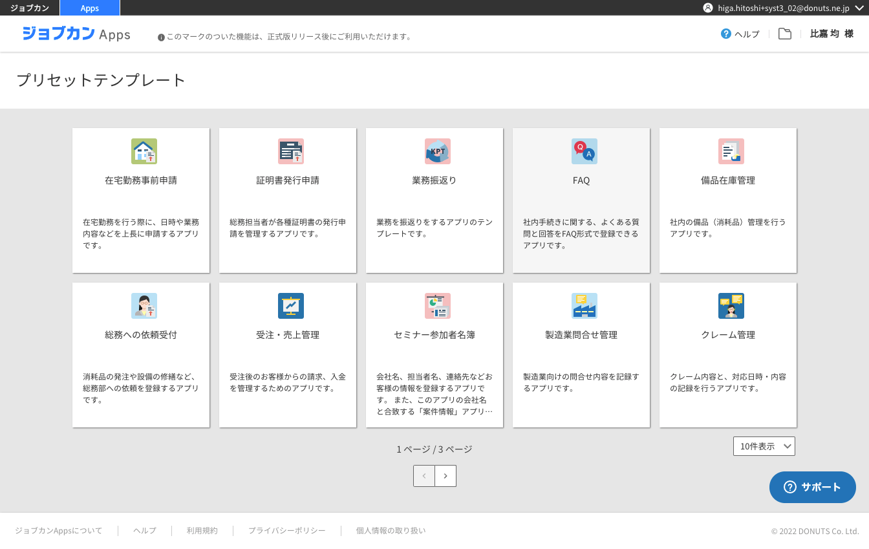The height and width of the screenshot is (549, 869).
Task: Click the クレーム管理 operator icon
Action: coord(731,306)
